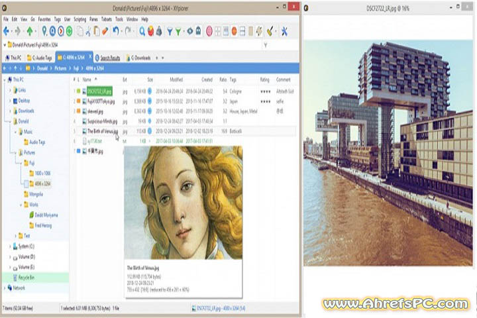Click the green label of DSCF2722_LR.jpg

[78, 91]
